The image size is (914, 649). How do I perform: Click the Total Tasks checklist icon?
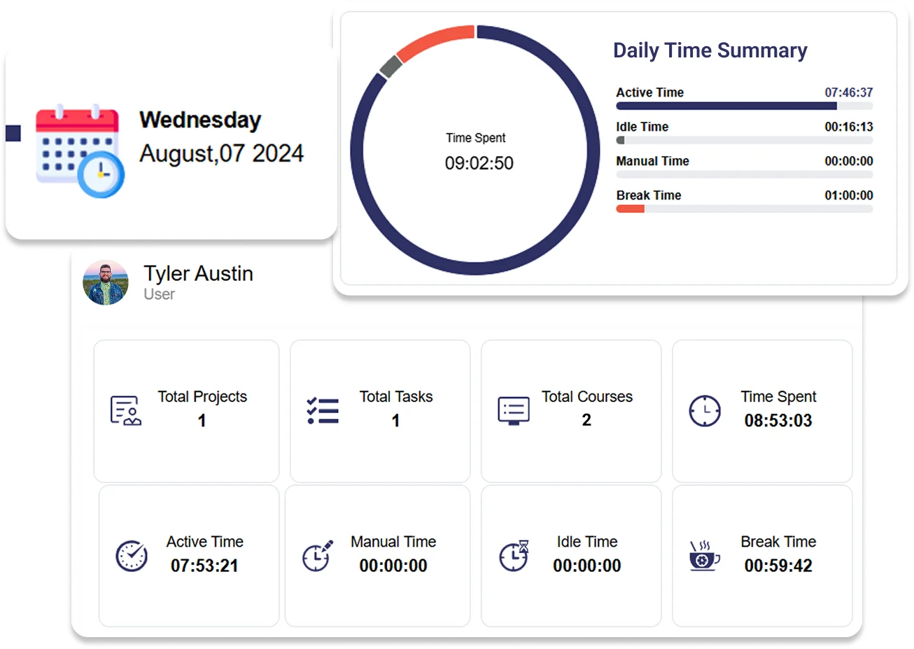click(323, 411)
